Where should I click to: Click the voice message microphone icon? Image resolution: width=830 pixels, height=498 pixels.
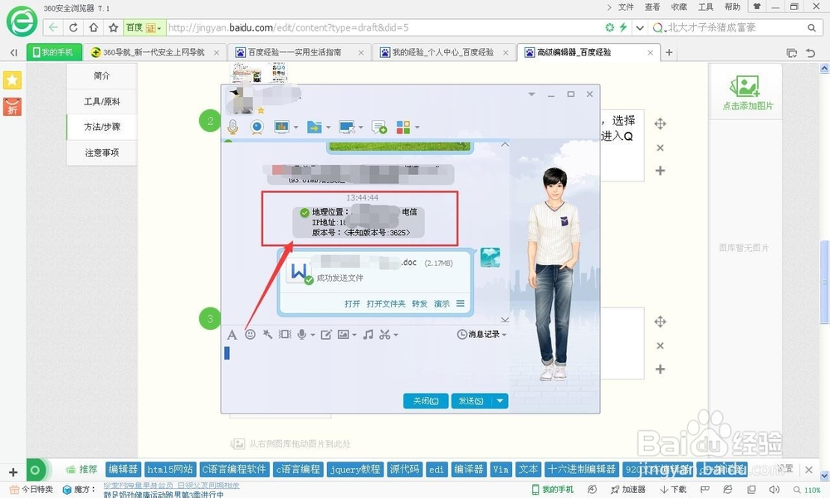point(302,334)
